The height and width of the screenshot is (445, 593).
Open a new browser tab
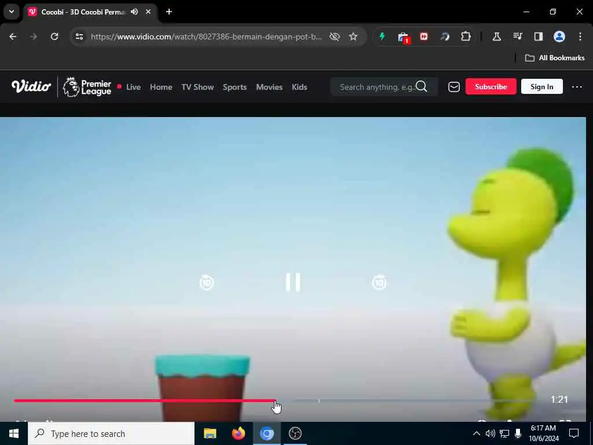pyautogui.click(x=169, y=12)
